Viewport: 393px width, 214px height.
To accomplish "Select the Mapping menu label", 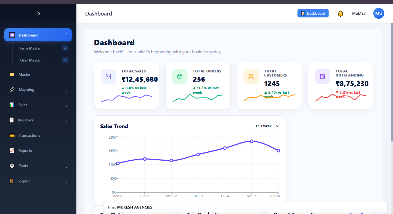I will (x=26, y=90).
